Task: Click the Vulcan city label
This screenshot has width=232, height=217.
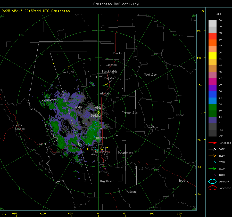Action: point(131,192)
